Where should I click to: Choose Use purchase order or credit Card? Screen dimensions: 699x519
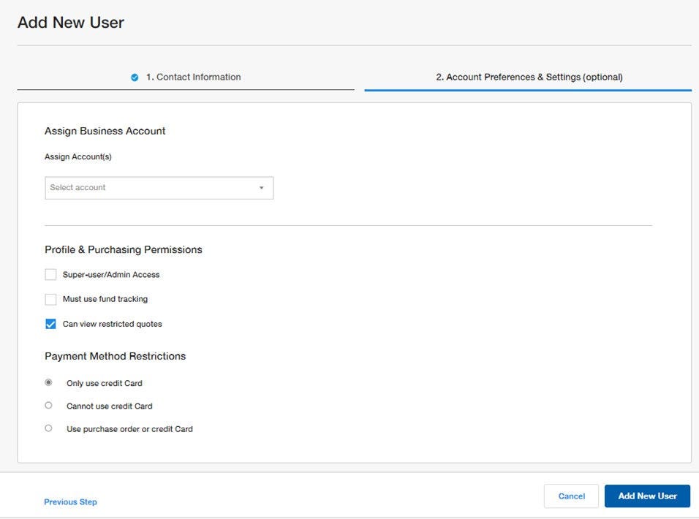pos(48,428)
